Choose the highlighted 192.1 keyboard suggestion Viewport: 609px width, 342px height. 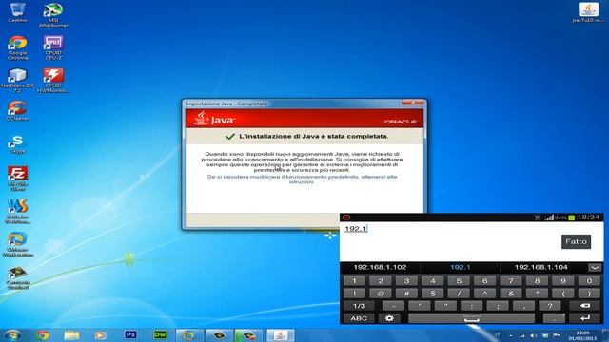(460, 267)
